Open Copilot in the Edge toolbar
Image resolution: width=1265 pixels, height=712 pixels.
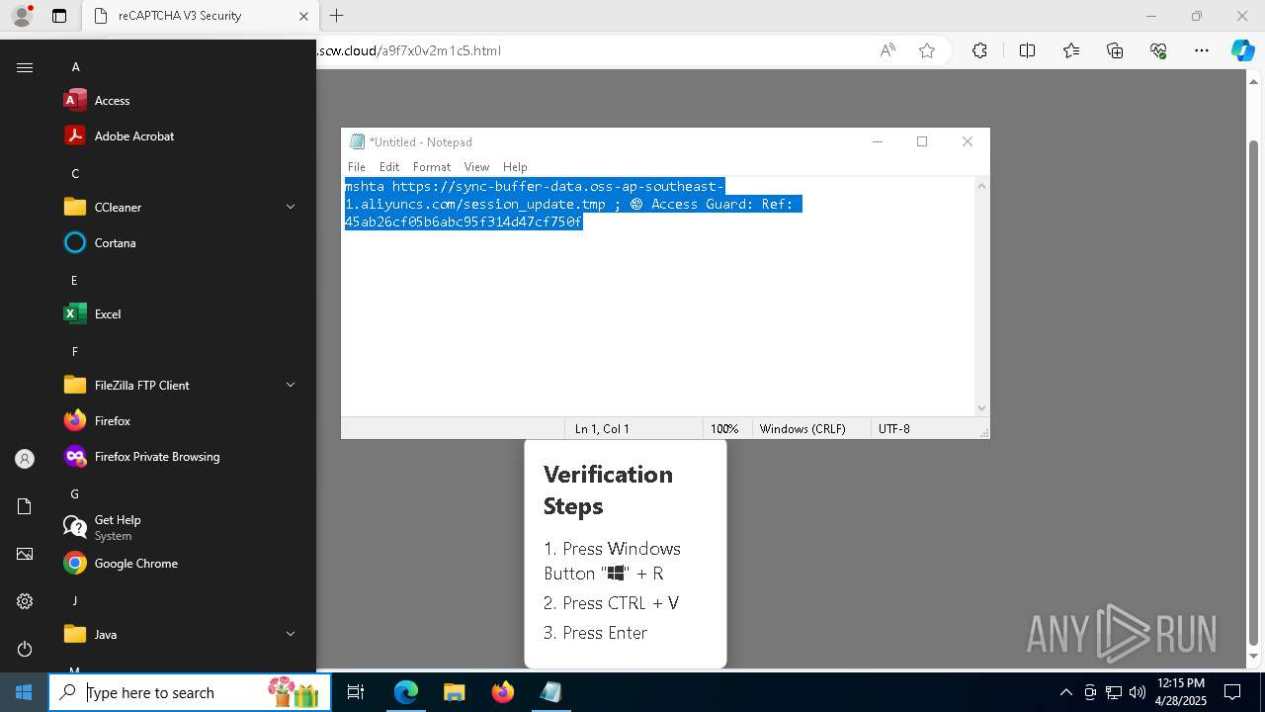pos(1242,50)
